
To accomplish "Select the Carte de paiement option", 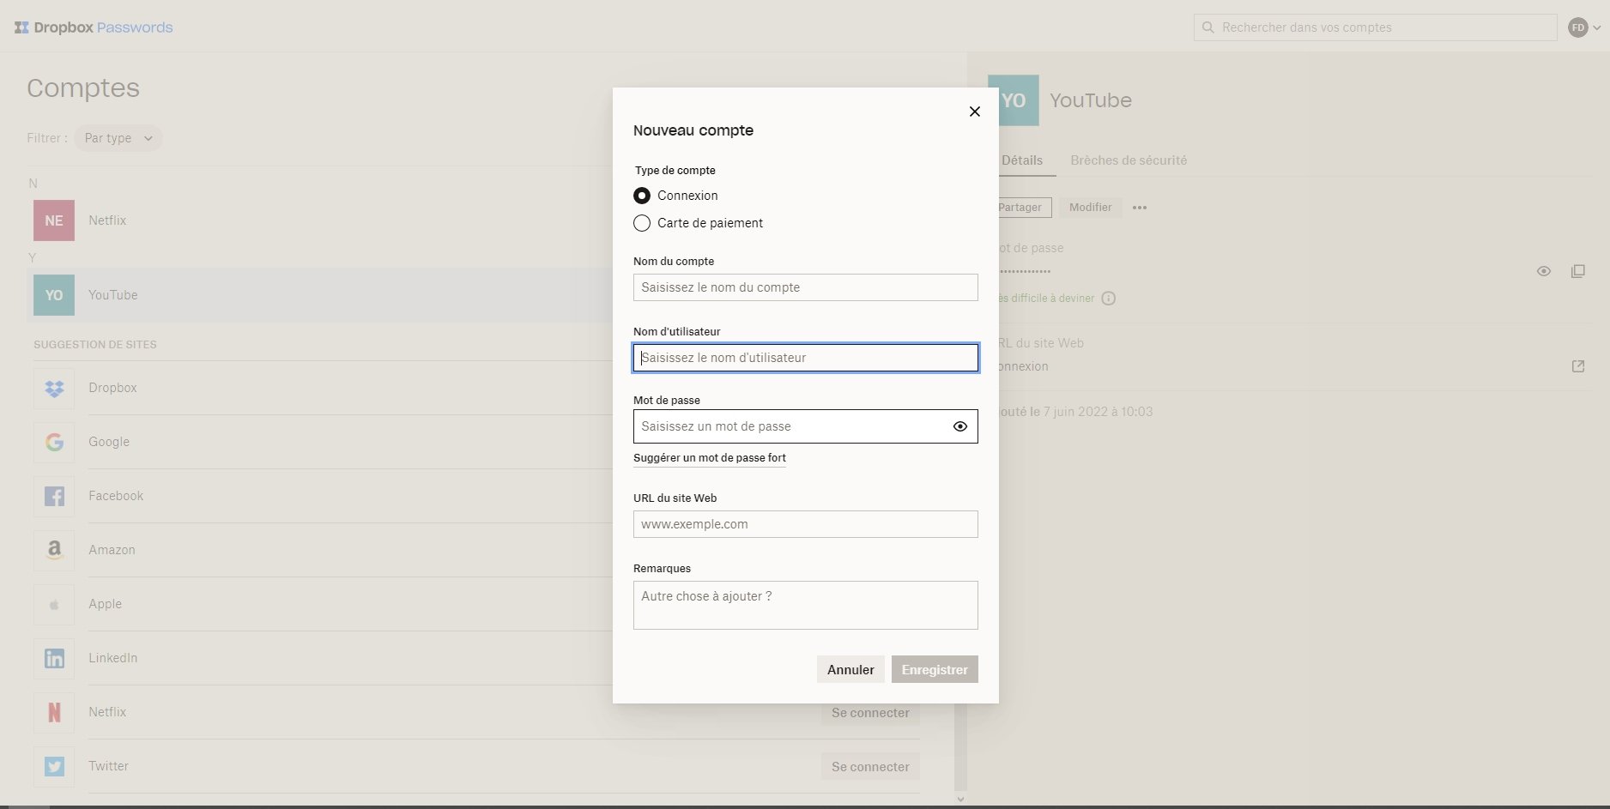I will click(x=641, y=223).
